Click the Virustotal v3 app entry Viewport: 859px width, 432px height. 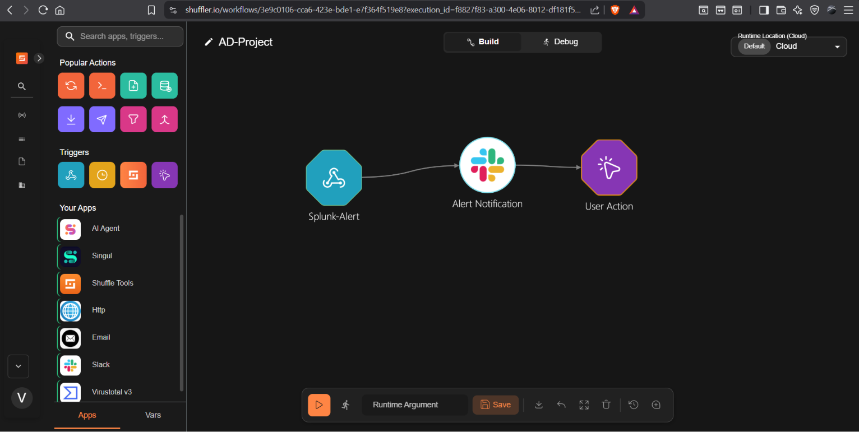coord(118,392)
